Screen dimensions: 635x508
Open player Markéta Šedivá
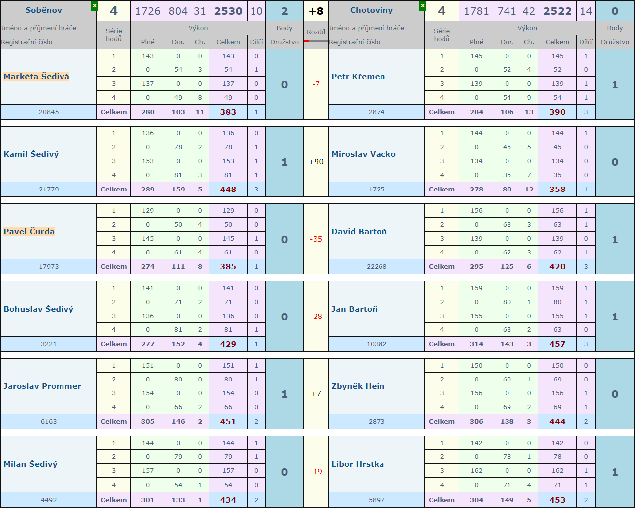[x=37, y=76]
